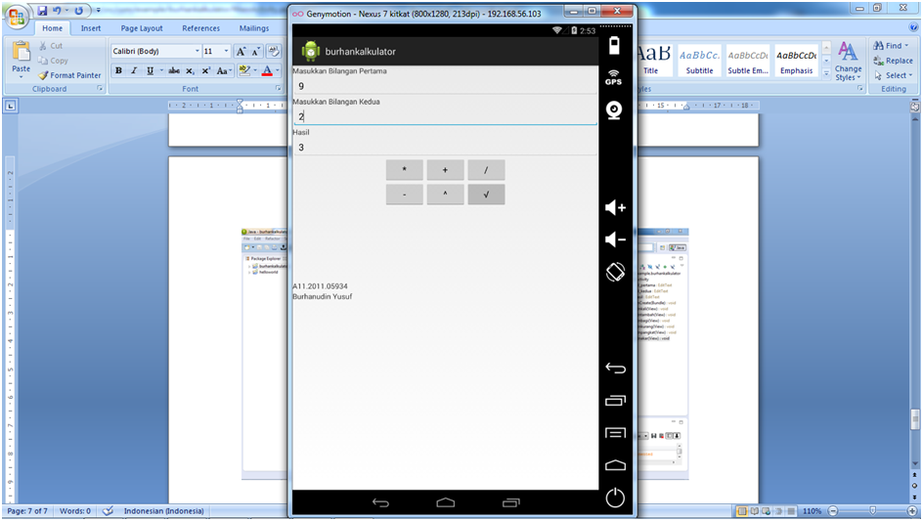Tap the power (^) button
923x521 pixels.
(x=445, y=195)
